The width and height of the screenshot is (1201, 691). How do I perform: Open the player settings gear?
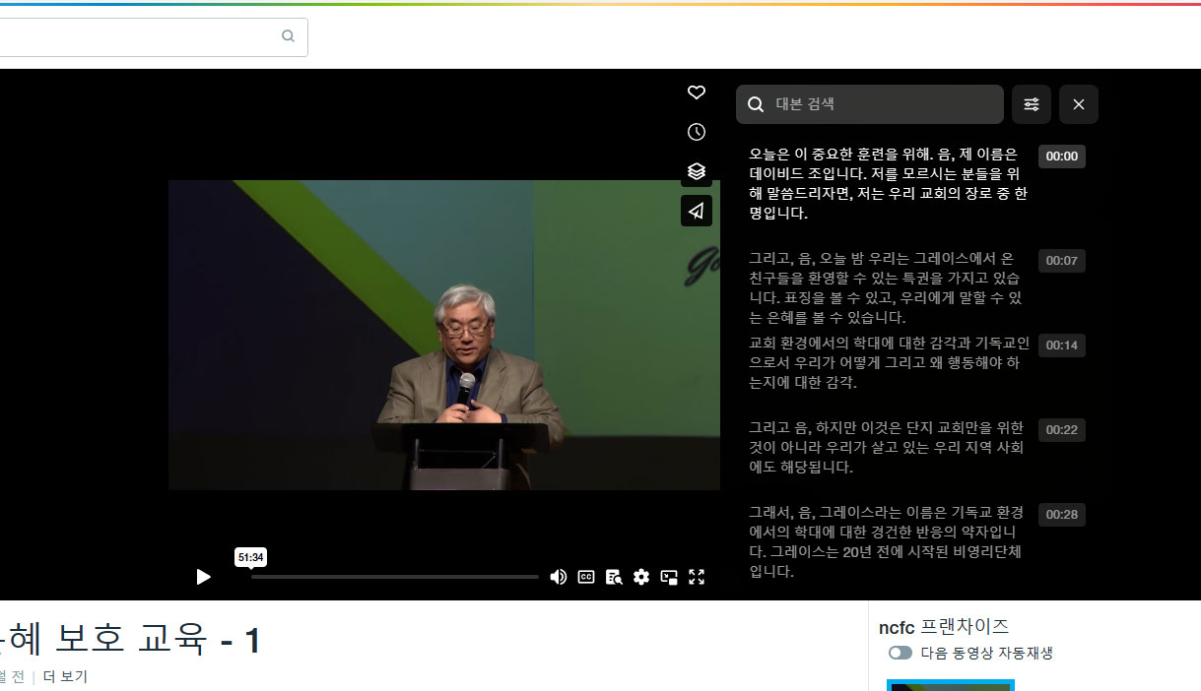tap(641, 577)
